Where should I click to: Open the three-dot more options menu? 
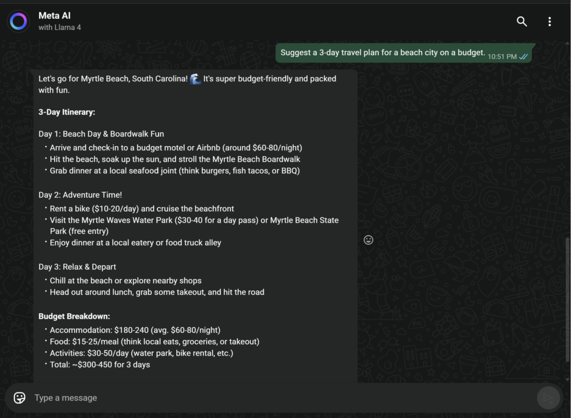(549, 21)
